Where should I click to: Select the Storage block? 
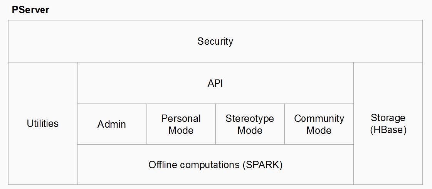(388, 123)
